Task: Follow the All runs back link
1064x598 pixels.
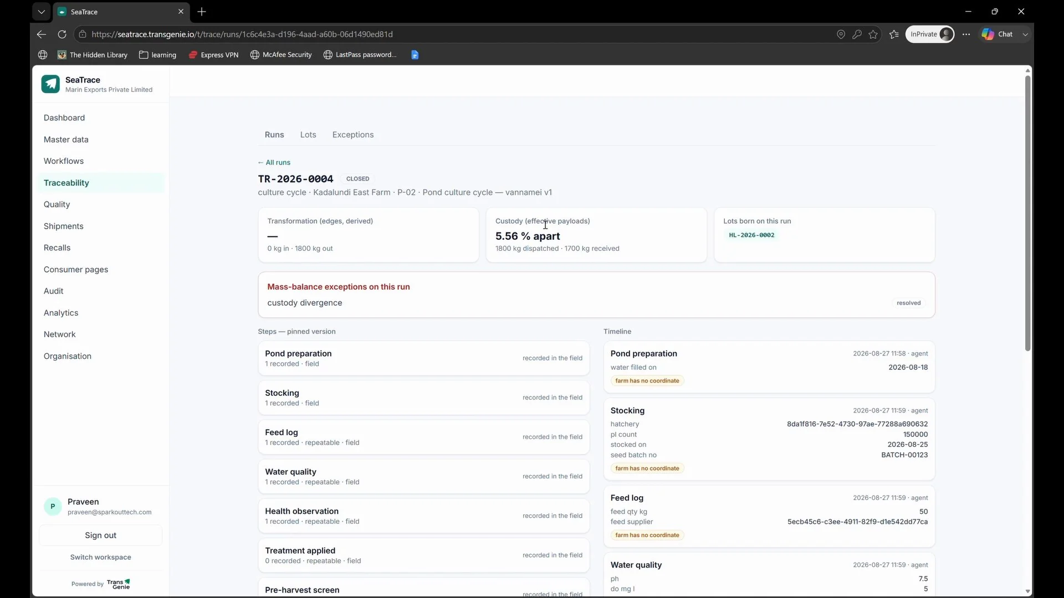Action: 274,162
